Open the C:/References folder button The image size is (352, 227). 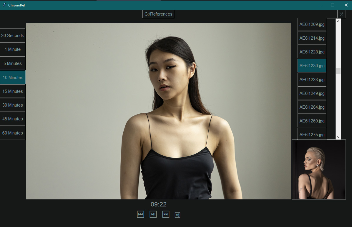tap(158, 14)
